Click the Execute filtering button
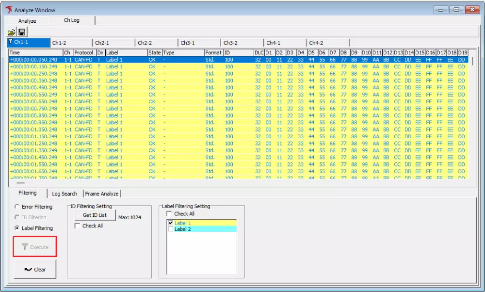485x292 pixels. [x=34, y=246]
